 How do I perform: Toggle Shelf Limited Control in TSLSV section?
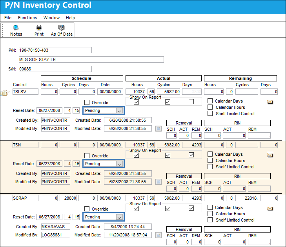210,114
